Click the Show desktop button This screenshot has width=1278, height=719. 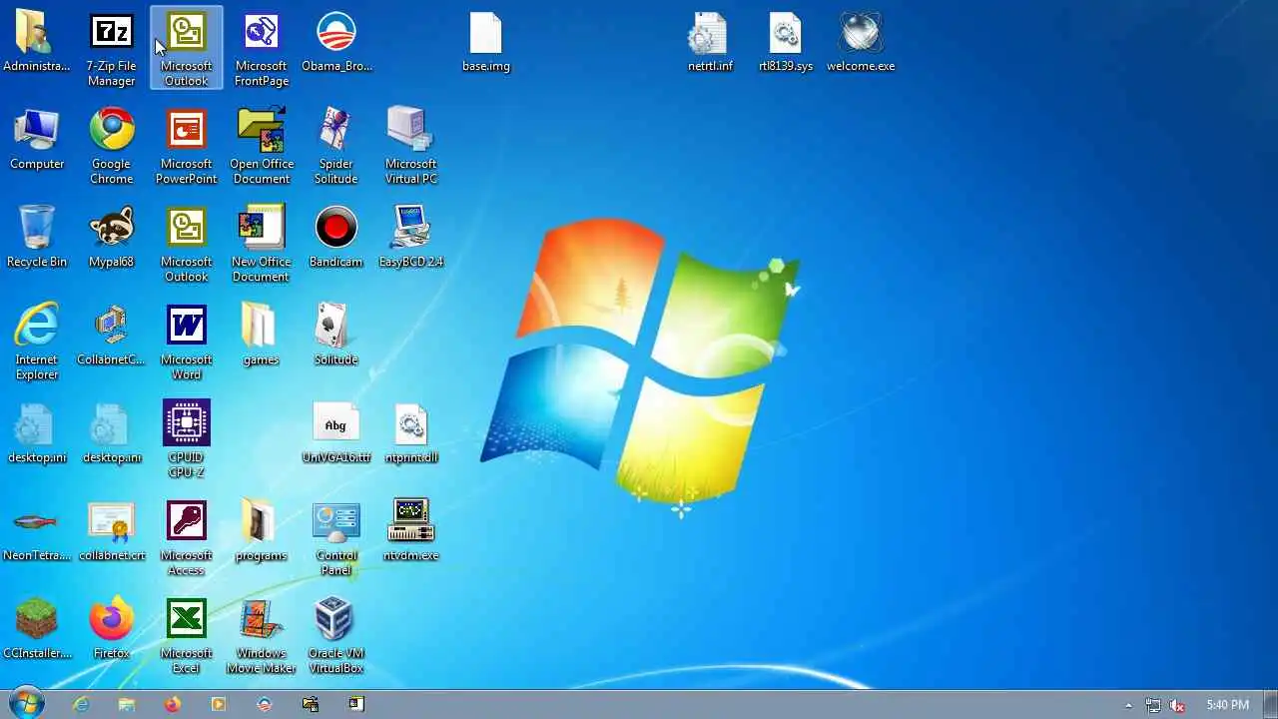1270,704
